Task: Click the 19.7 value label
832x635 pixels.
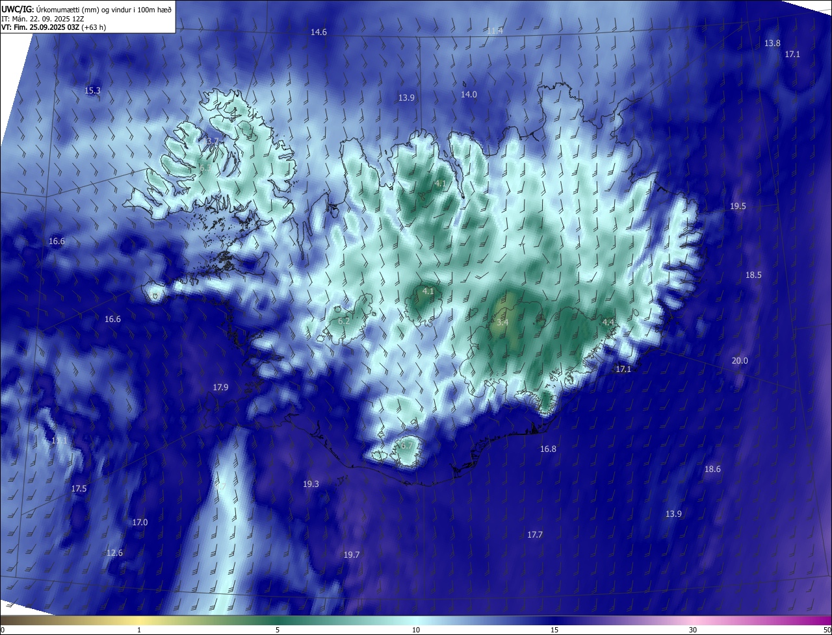Action: (351, 554)
